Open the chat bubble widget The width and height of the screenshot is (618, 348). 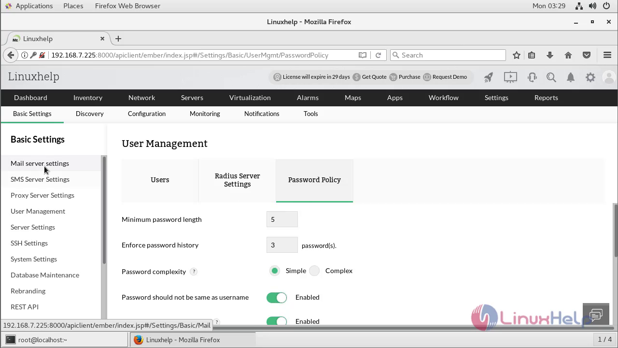[x=596, y=316]
